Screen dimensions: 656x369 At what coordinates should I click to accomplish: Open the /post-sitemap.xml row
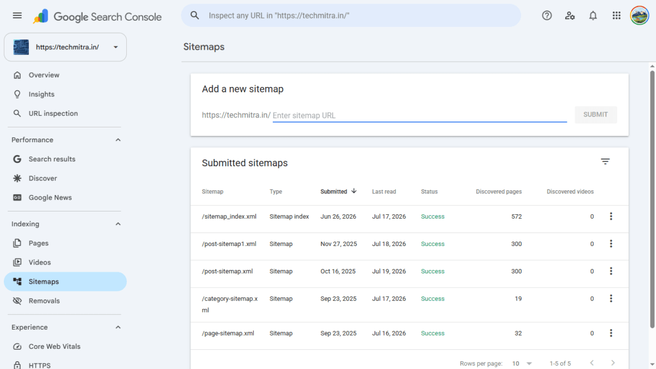pyautogui.click(x=409, y=273)
